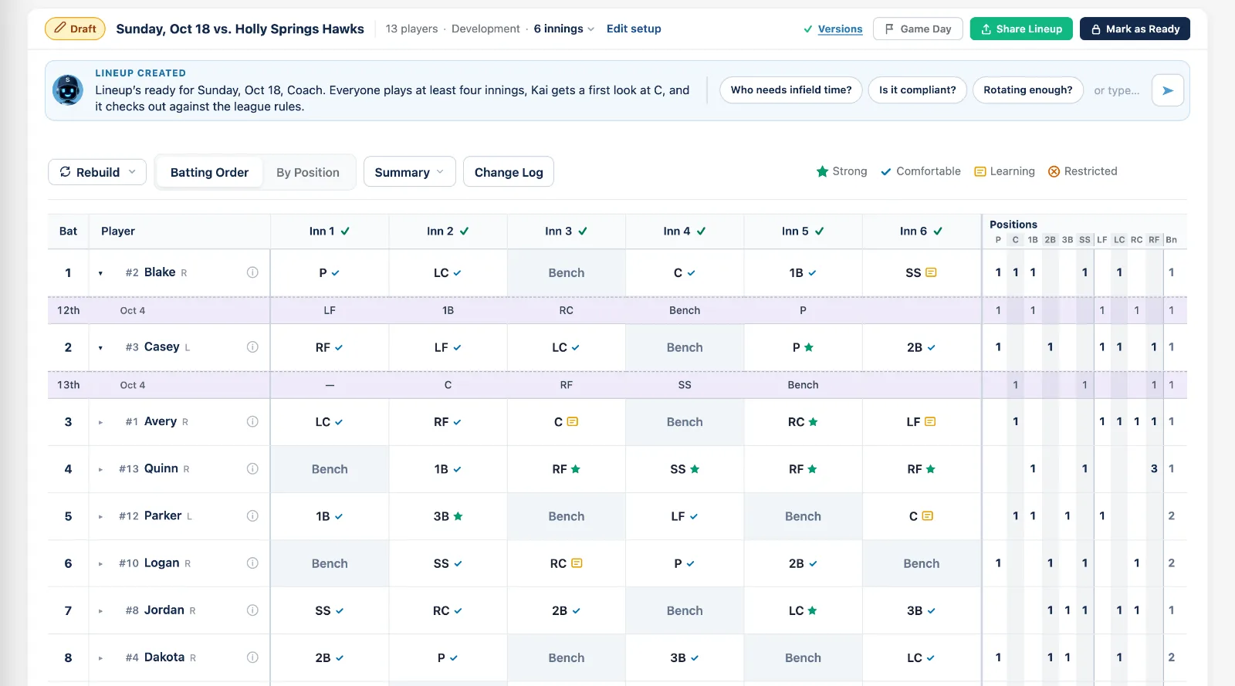
Task: Ask 'Is it compliant?' suggestion
Action: (917, 90)
